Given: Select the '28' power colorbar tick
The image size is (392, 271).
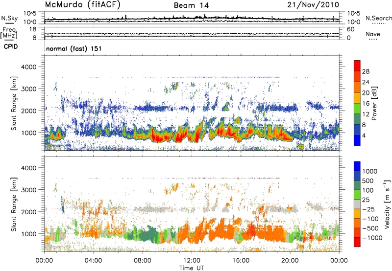Looking at the screenshot, I should coord(366,71).
